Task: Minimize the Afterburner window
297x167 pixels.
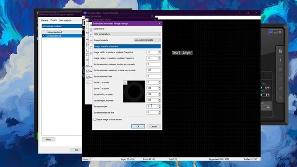Action: coord(275,32)
